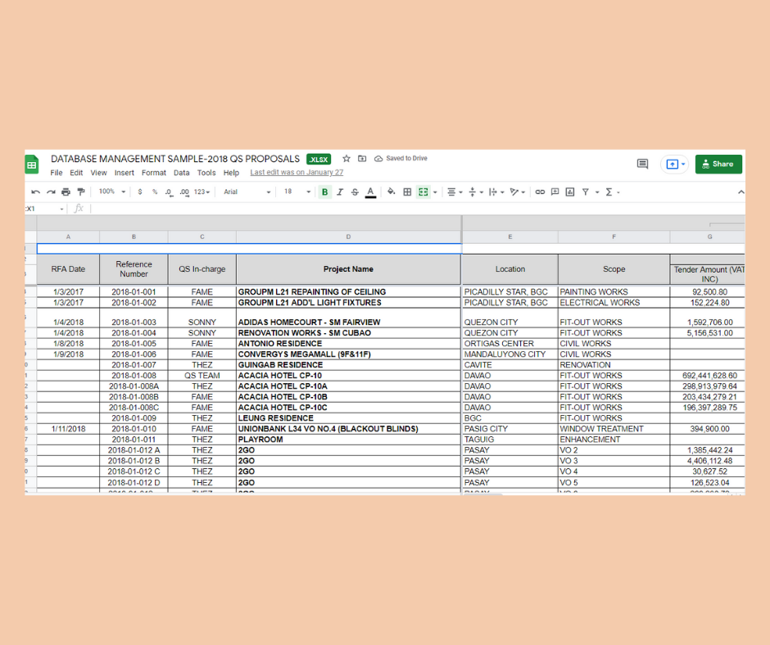Viewport: 770px width, 645px height.
Task: Click the Present to meeting button
Action: click(675, 164)
